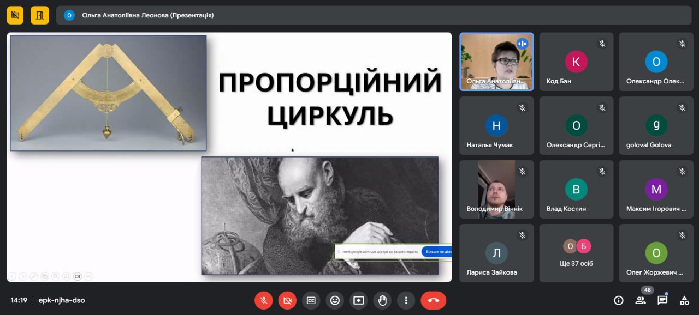Click the faint magnifier icon in slide controls
Screen dimensions: 699x315
coord(55,276)
